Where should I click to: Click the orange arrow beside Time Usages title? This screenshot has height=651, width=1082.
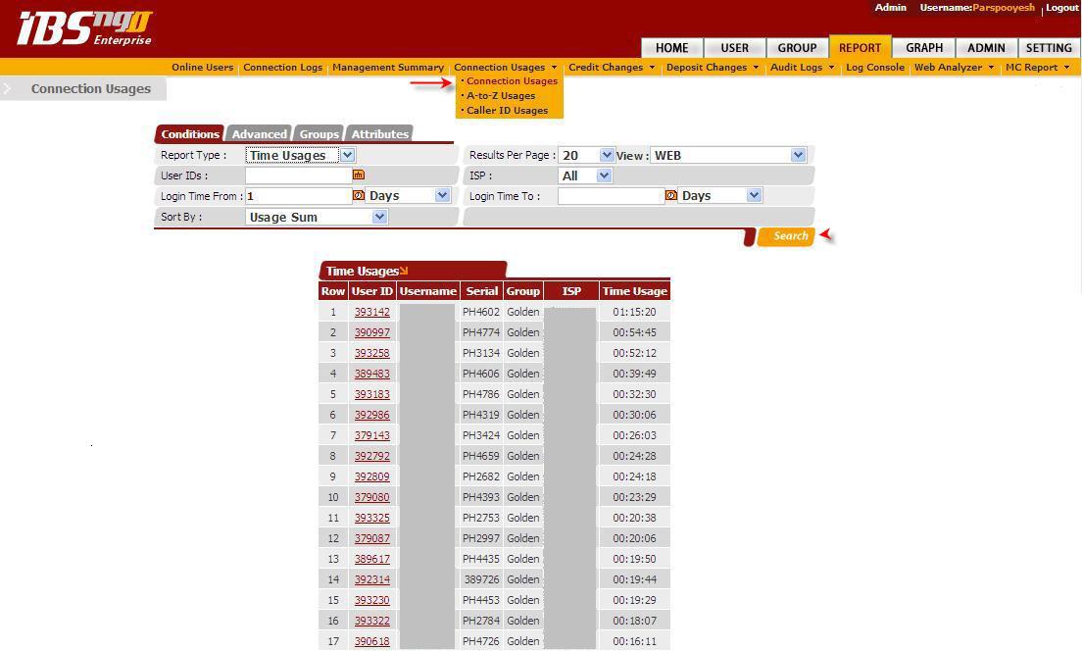point(404,271)
